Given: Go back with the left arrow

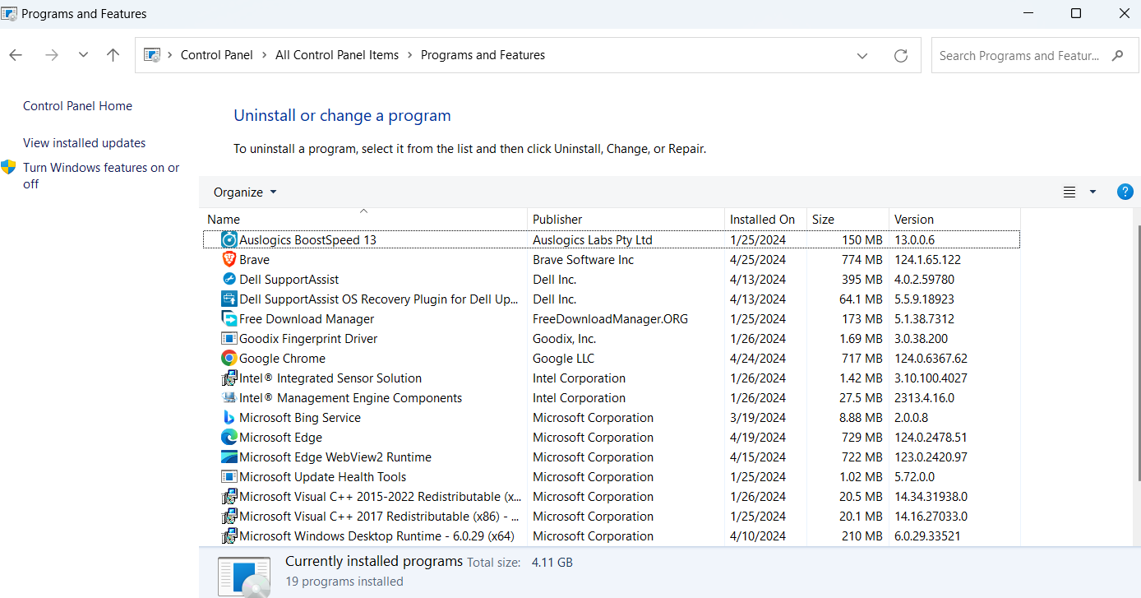Looking at the screenshot, I should pos(16,55).
